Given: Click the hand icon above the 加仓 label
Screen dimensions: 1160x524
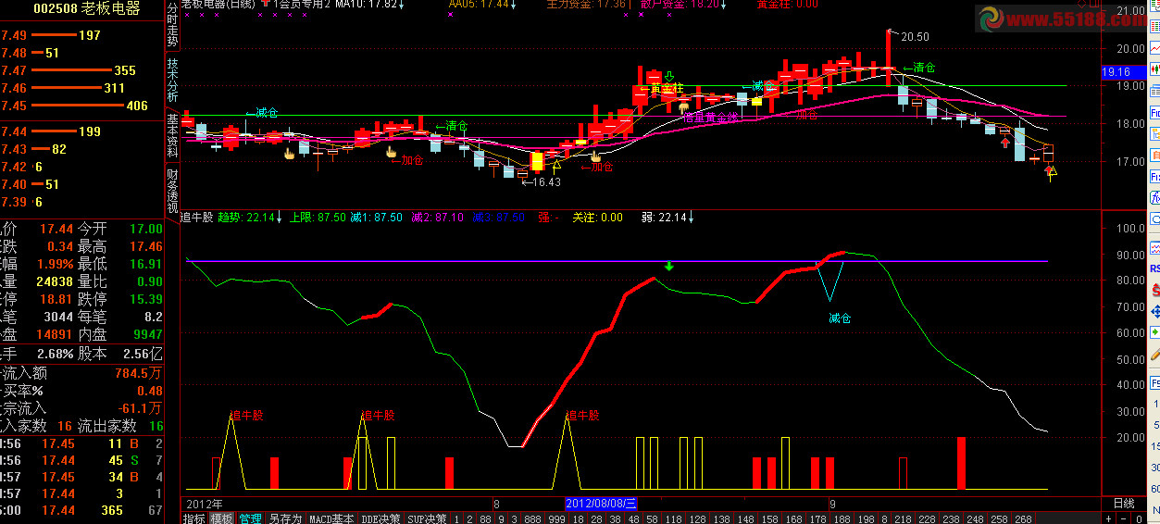Looking at the screenshot, I should click(x=391, y=150).
